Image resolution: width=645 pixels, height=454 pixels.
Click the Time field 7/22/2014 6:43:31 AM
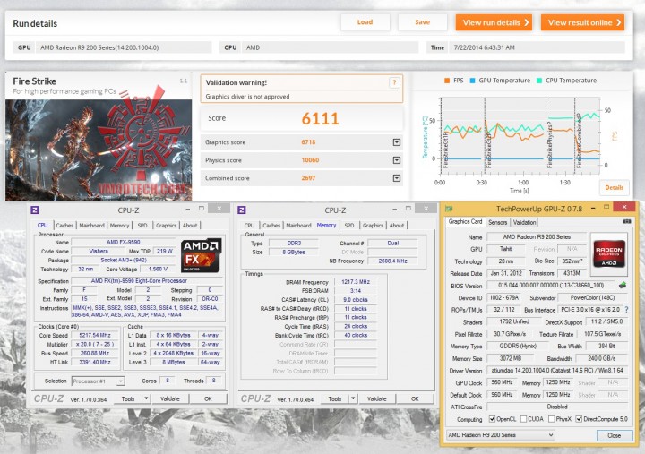537,47
